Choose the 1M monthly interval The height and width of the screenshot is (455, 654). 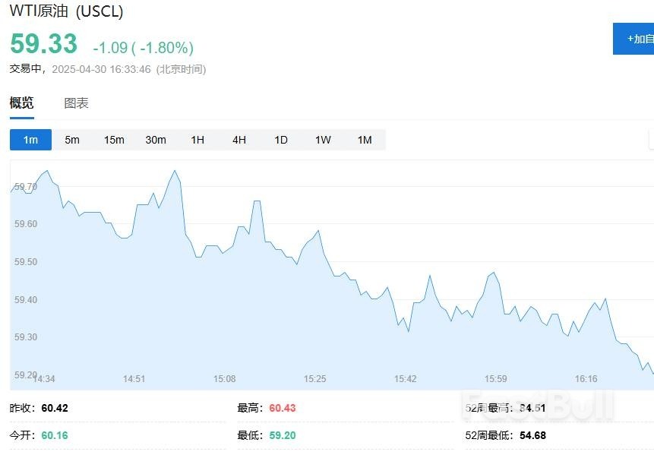[365, 140]
